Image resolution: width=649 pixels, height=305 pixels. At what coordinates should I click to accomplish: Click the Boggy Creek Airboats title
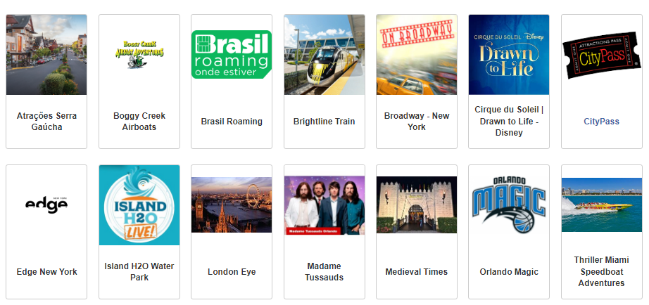tap(139, 122)
